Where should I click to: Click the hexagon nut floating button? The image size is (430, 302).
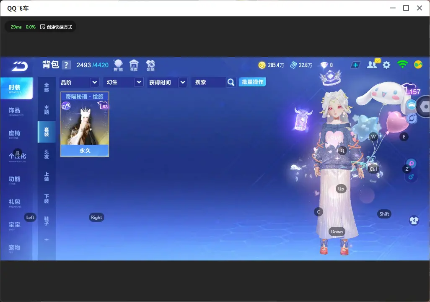coord(424,107)
